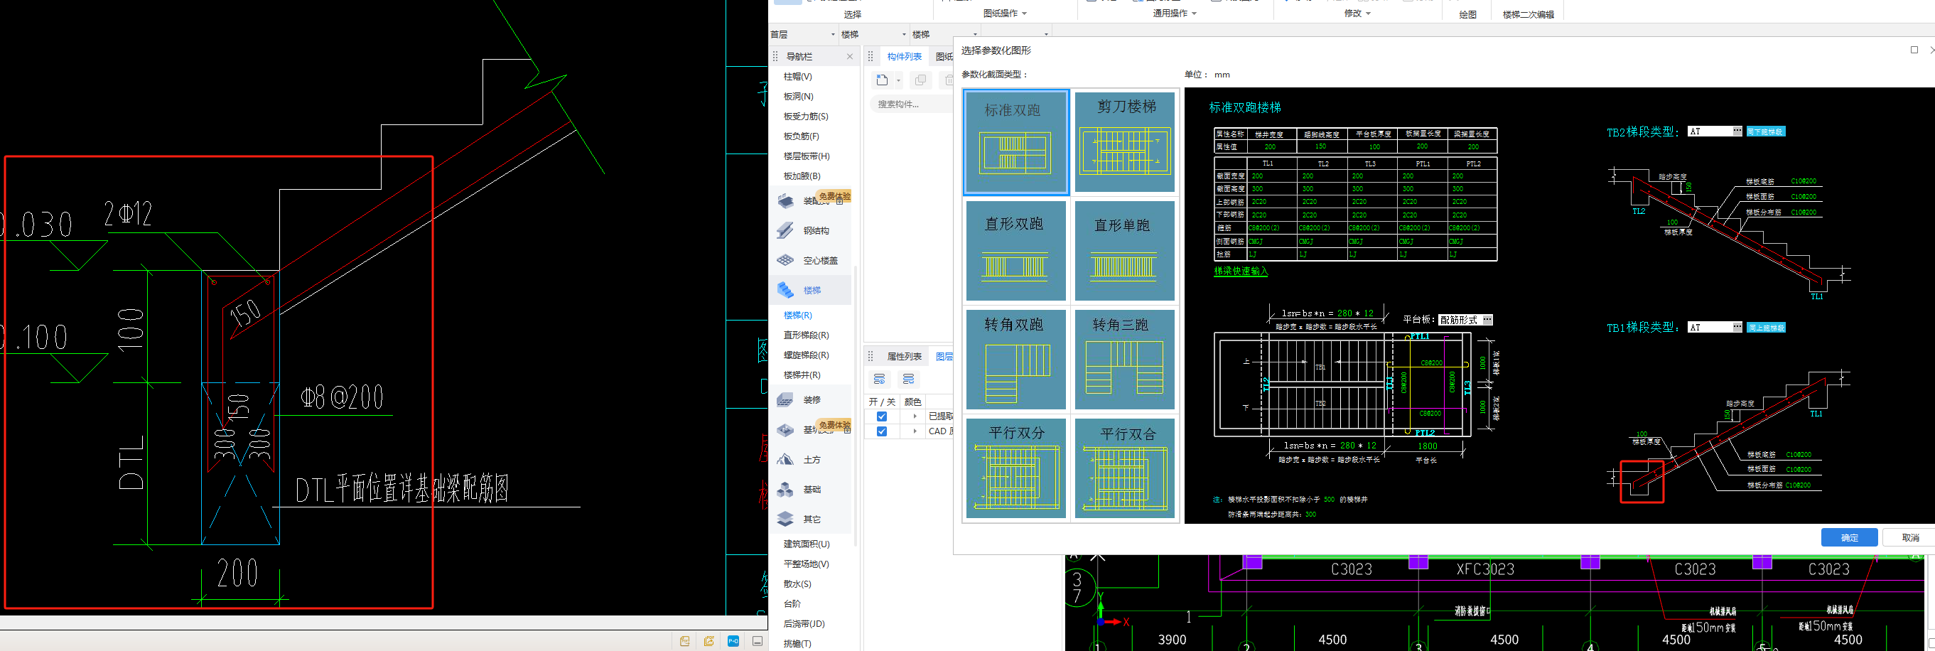Screen dimensions: 1935x651
Task: Click the 属性列表 panel drag handle
Action: tap(871, 356)
